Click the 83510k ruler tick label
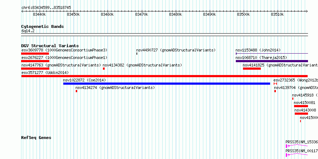 coord(278,15)
